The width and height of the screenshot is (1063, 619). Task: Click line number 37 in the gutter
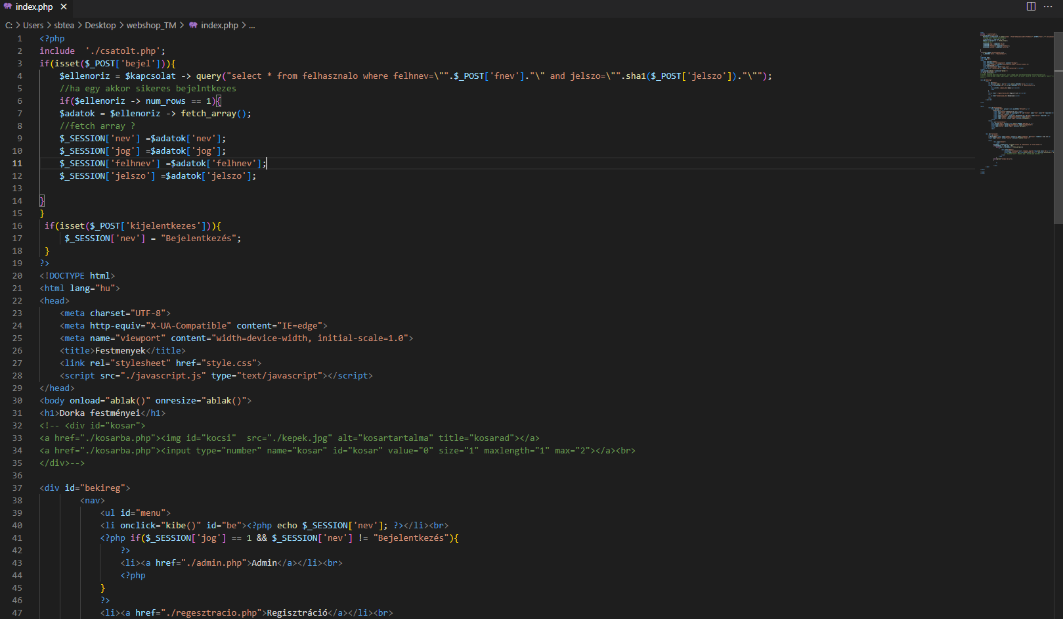tap(17, 488)
